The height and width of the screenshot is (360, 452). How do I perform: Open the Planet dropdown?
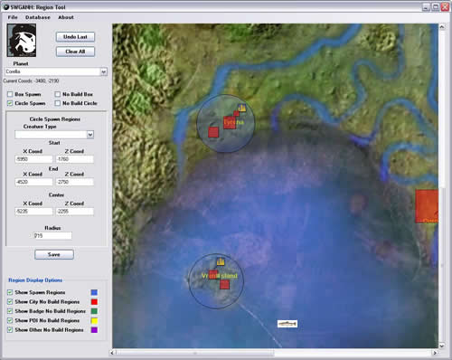coord(103,71)
